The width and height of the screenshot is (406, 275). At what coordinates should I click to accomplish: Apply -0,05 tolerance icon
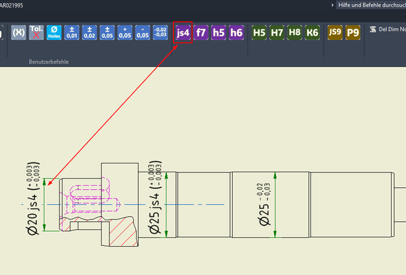(143, 32)
